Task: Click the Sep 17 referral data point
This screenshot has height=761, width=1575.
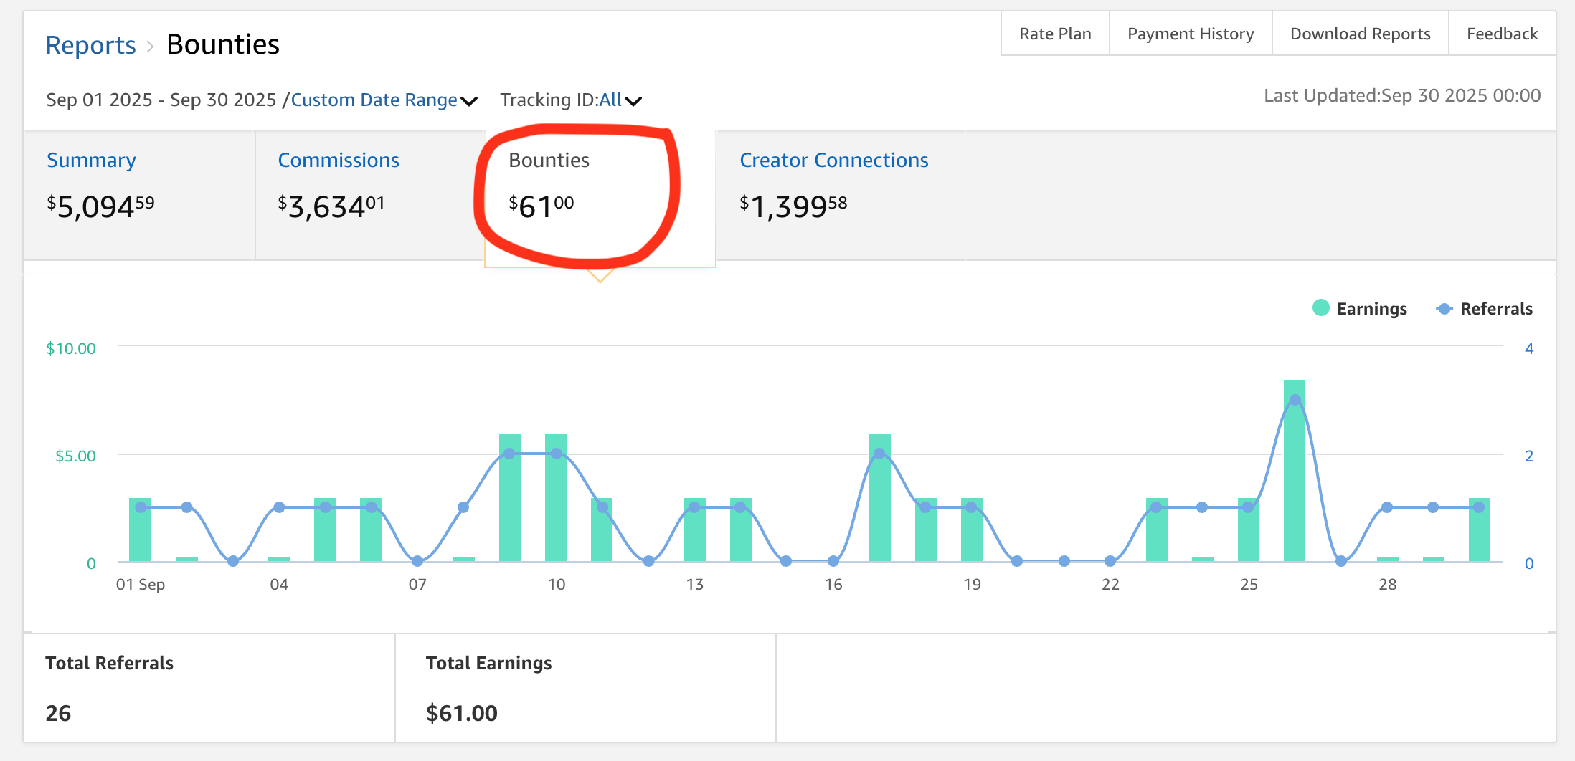Action: [879, 454]
